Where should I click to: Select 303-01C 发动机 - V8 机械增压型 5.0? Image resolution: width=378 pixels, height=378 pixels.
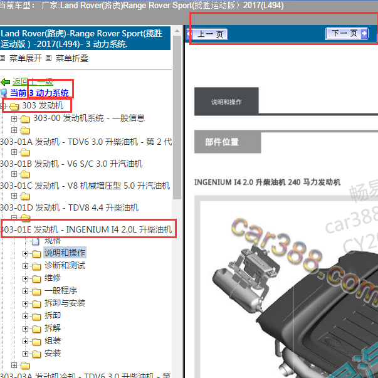[85, 186]
